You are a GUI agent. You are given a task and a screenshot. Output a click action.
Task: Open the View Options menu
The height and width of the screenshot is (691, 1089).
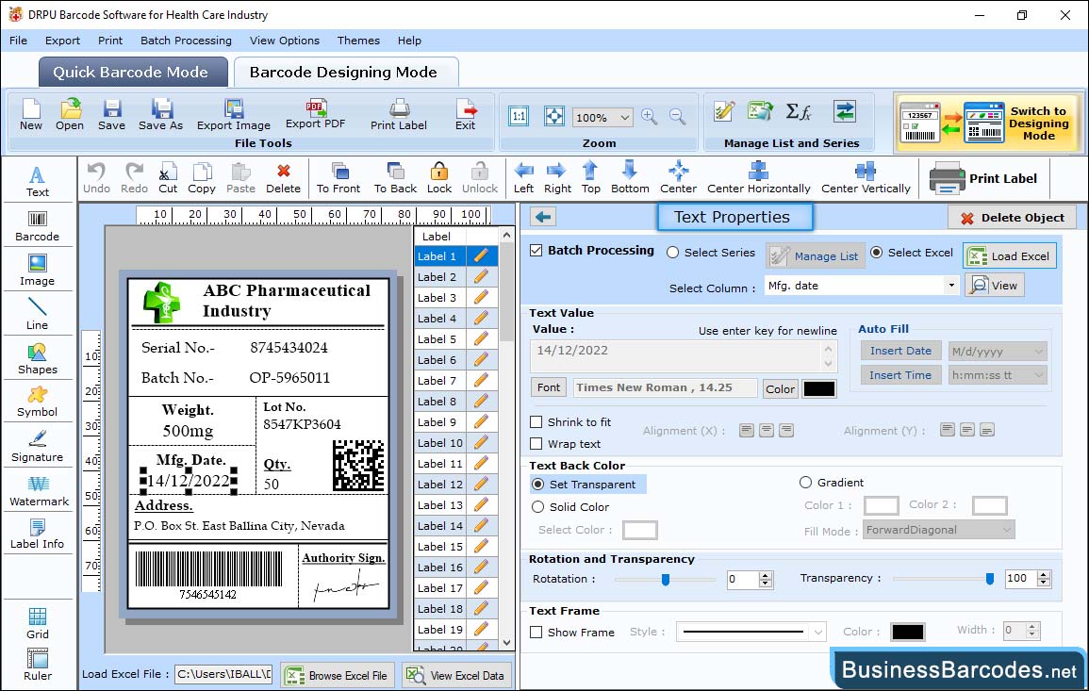coord(285,41)
